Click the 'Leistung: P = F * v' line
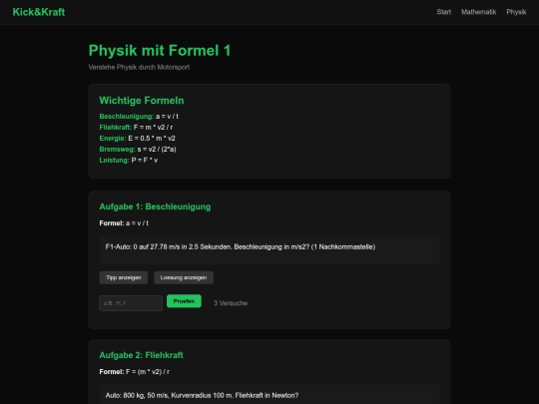This screenshot has width=539, height=404. tap(129, 161)
